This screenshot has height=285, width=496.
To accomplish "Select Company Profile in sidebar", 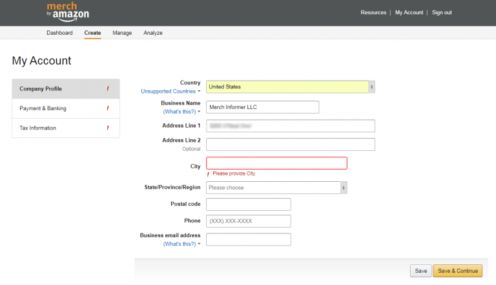I will coord(41,88).
